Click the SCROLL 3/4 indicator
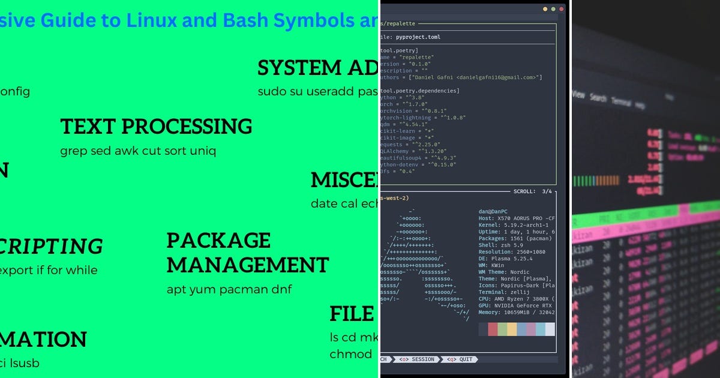 pos(533,191)
